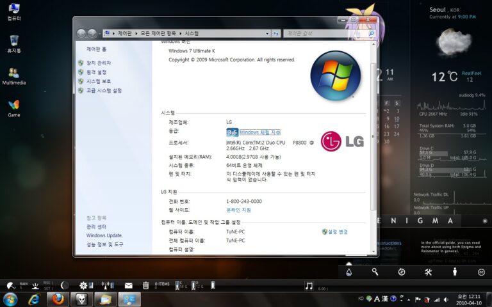The image size is (492, 307).
Task: Click the blue help question-mark IME icon
Action: coord(393,299)
